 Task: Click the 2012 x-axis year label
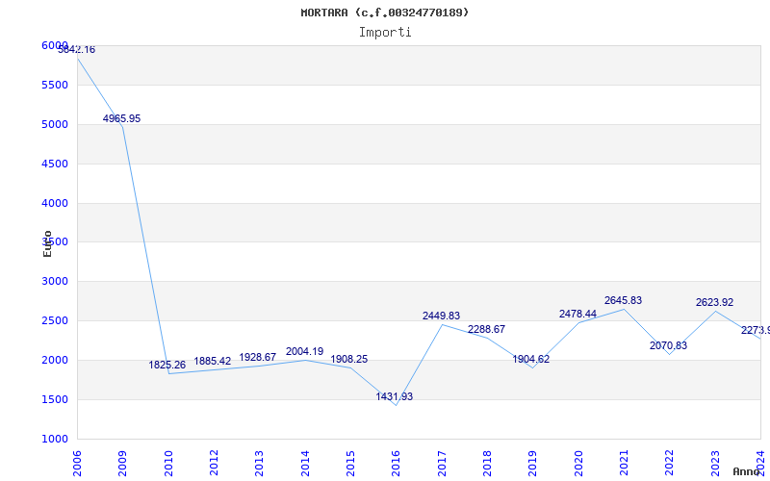(214, 463)
